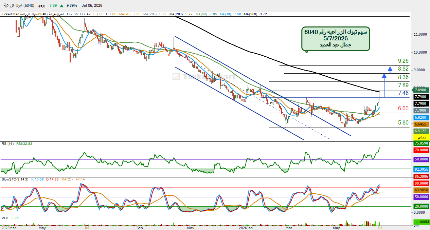Select the small blue arrow near 8.82
The height and width of the screenshot is (230, 430).
pos(390,69)
